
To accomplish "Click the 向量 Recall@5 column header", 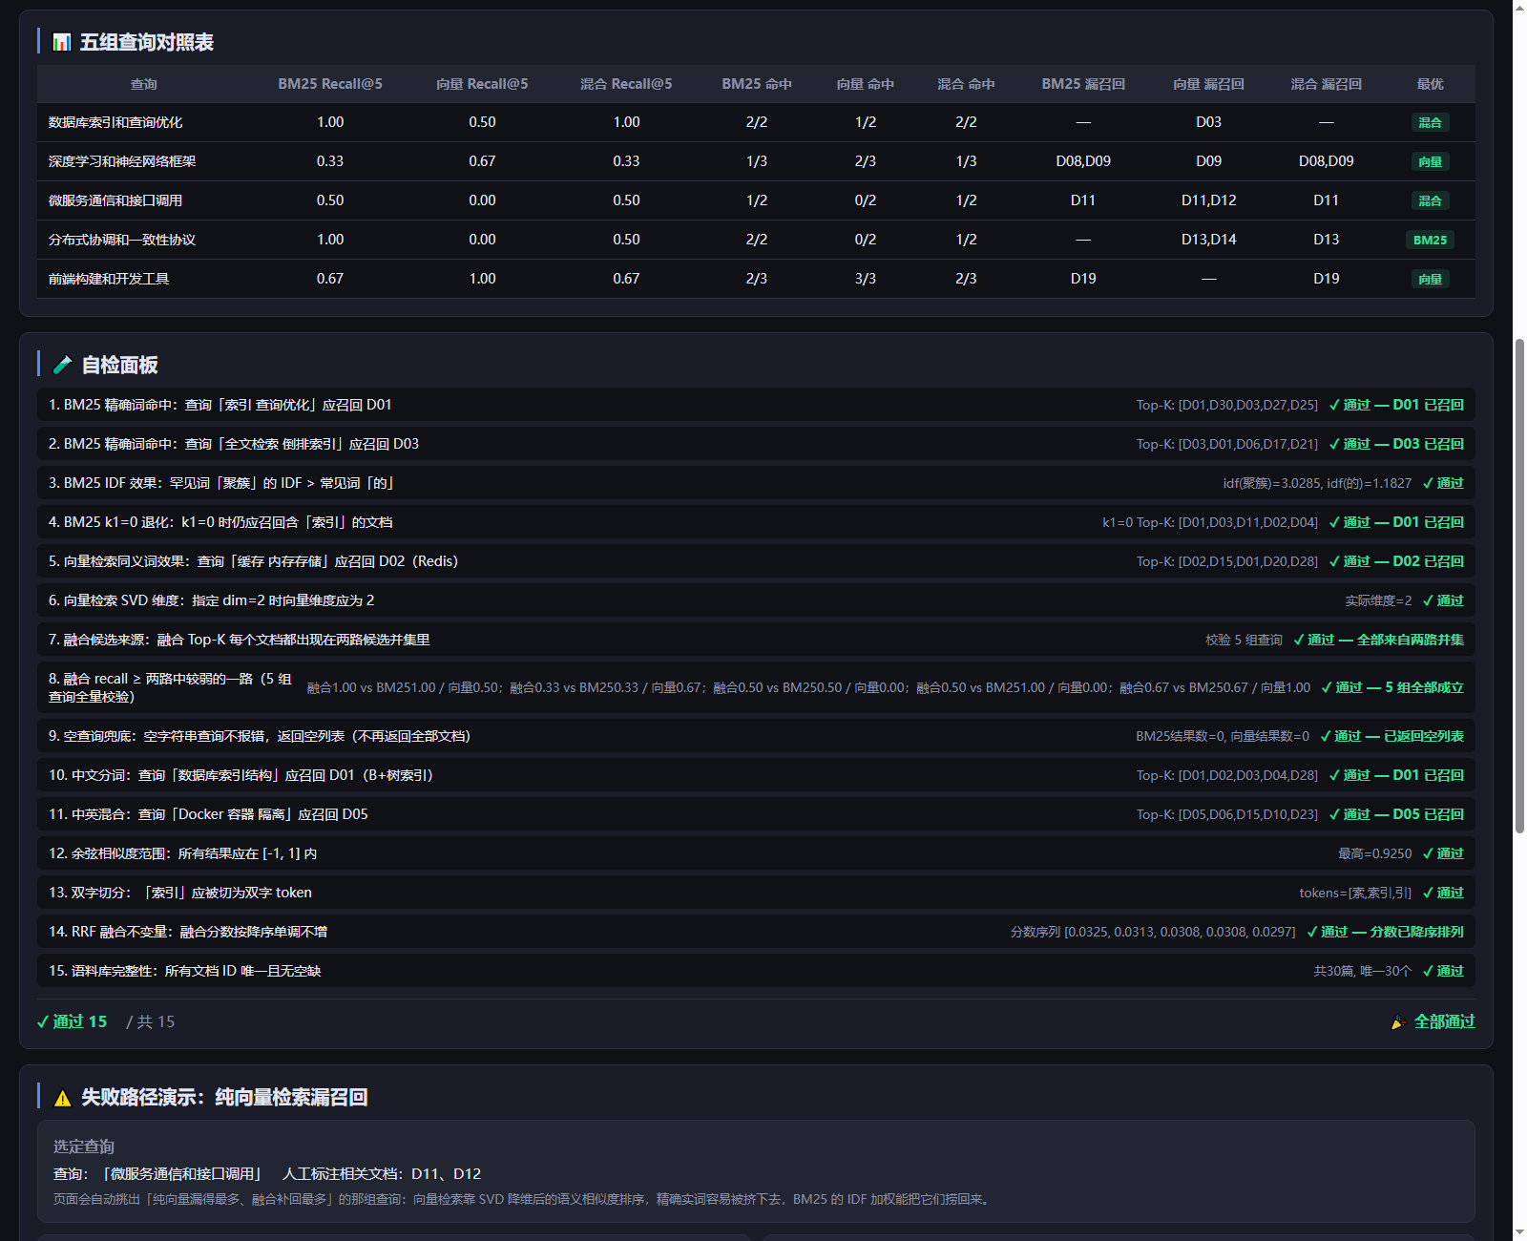I will click(x=482, y=84).
